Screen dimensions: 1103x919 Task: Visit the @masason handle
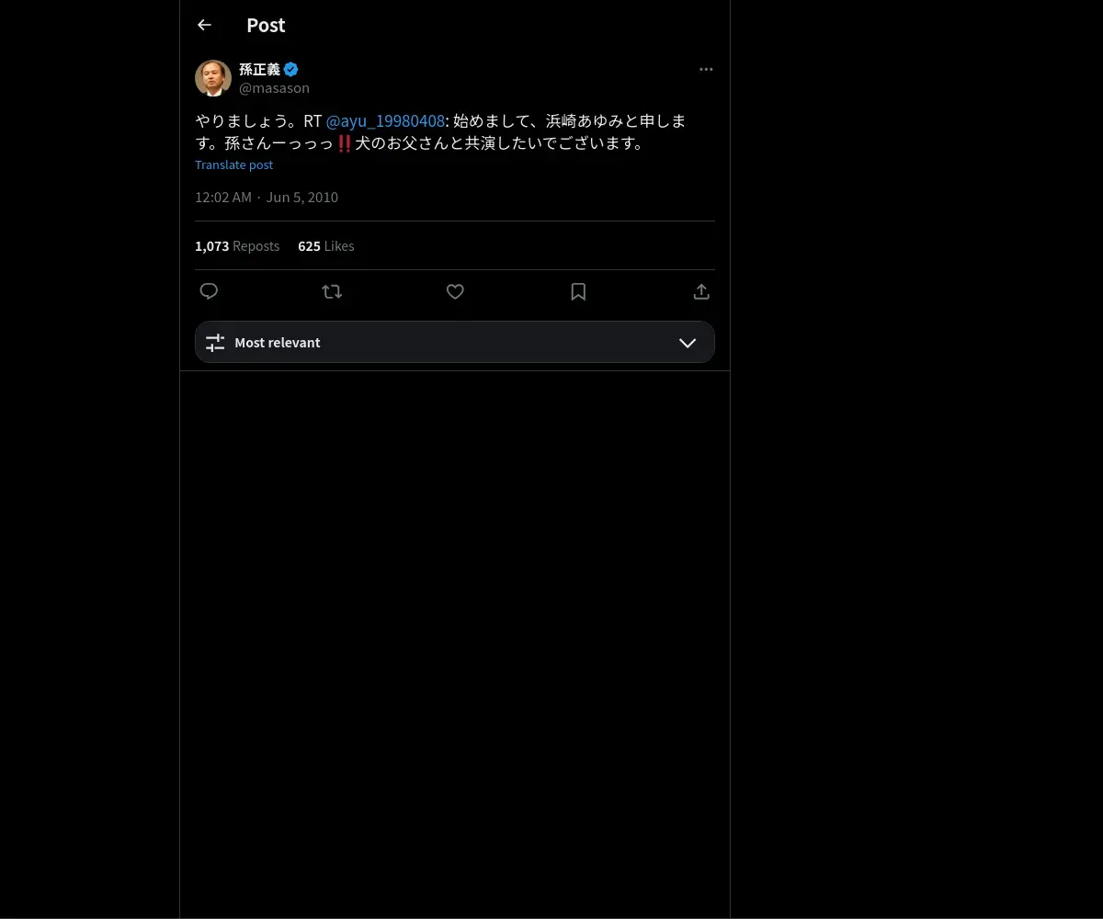(274, 88)
